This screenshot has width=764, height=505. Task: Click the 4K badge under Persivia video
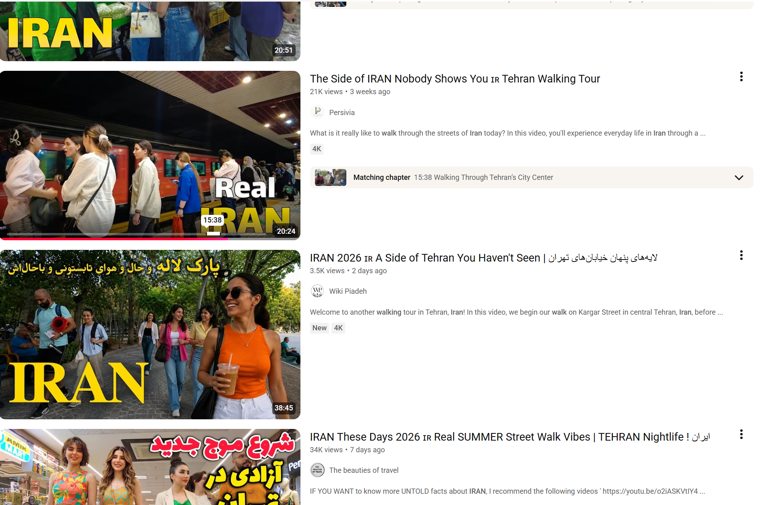click(317, 149)
